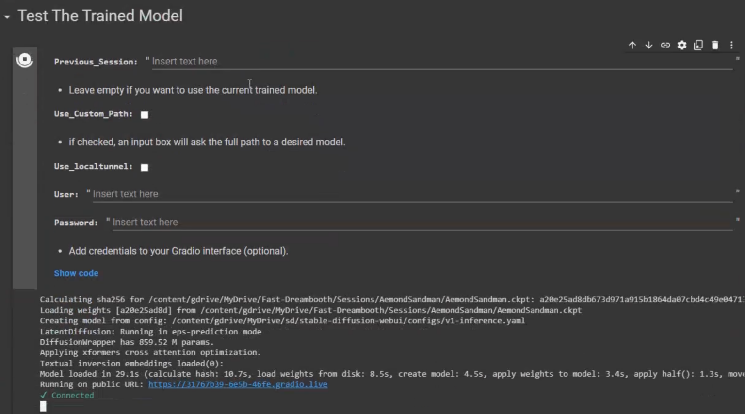The height and width of the screenshot is (414, 745).
Task: Open cell settings gear icon
Action: point(682,45)
